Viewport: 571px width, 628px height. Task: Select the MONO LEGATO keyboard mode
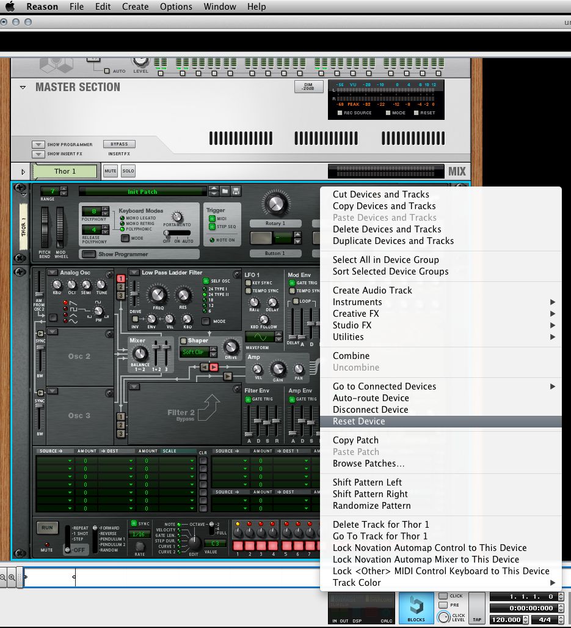(x=122, y=218)
